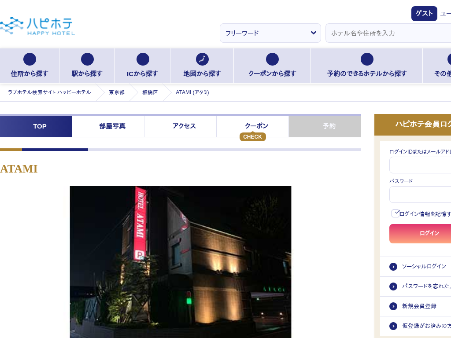Click ATAMI (アタミ) breadcrumb text
This screenshot has width=451, height=338.
[192, 92]
